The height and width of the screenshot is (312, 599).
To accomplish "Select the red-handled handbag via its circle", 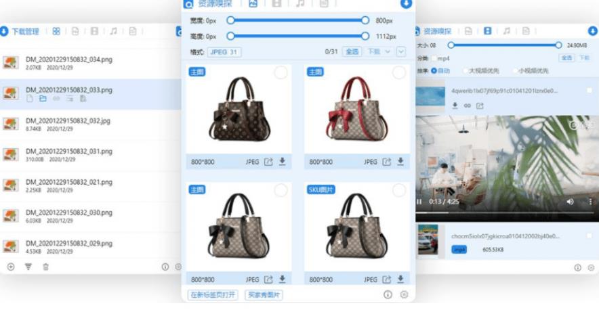I will click(x=399, y=72).
